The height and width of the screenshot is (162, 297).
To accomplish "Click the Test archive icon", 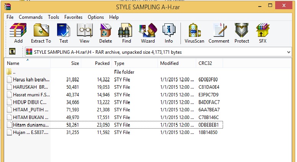I will tap(63, 33).
